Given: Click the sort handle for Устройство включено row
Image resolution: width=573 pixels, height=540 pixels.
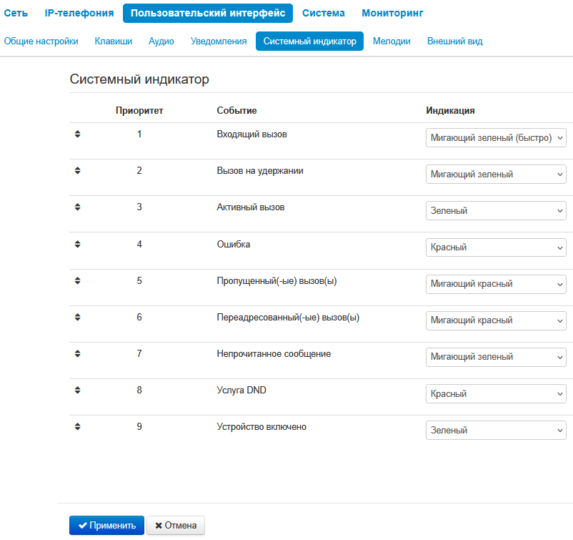Looking at the screenshot, I should (x=78, y=426).
